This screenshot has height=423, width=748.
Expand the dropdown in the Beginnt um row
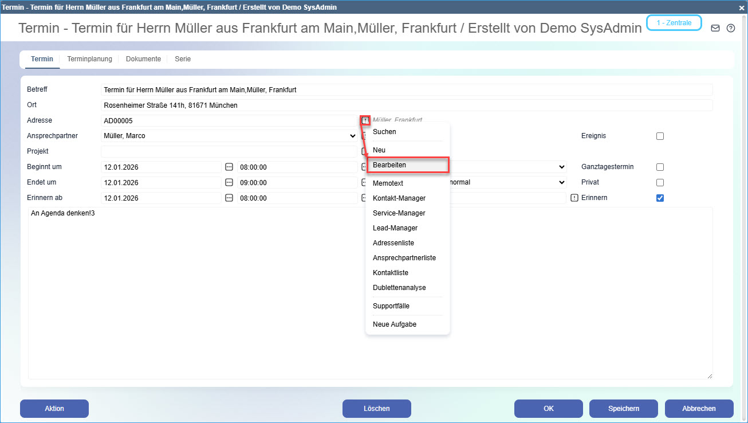561,167
